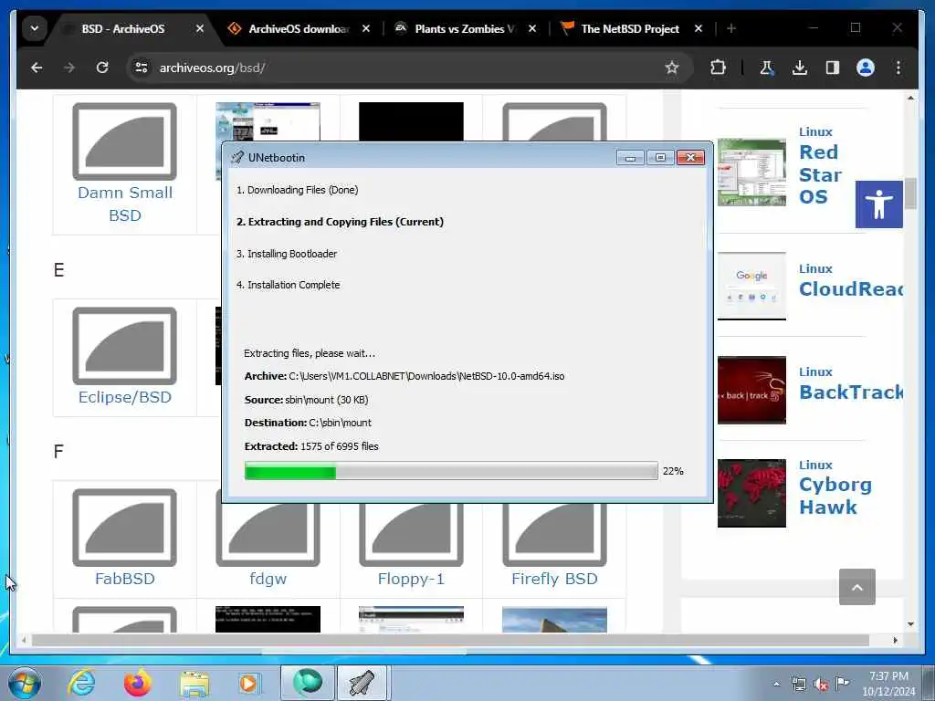Open the Action Center flag icon
The image size is (935, 701).
click(x=842, y=684)
